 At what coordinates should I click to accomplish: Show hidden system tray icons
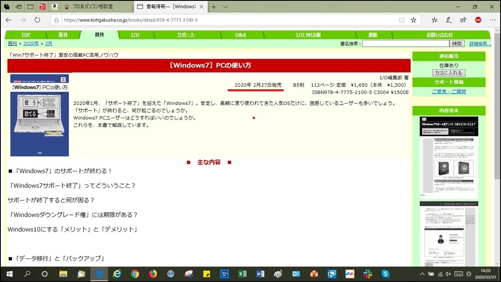pyautogui.click(x=423, y=274)
